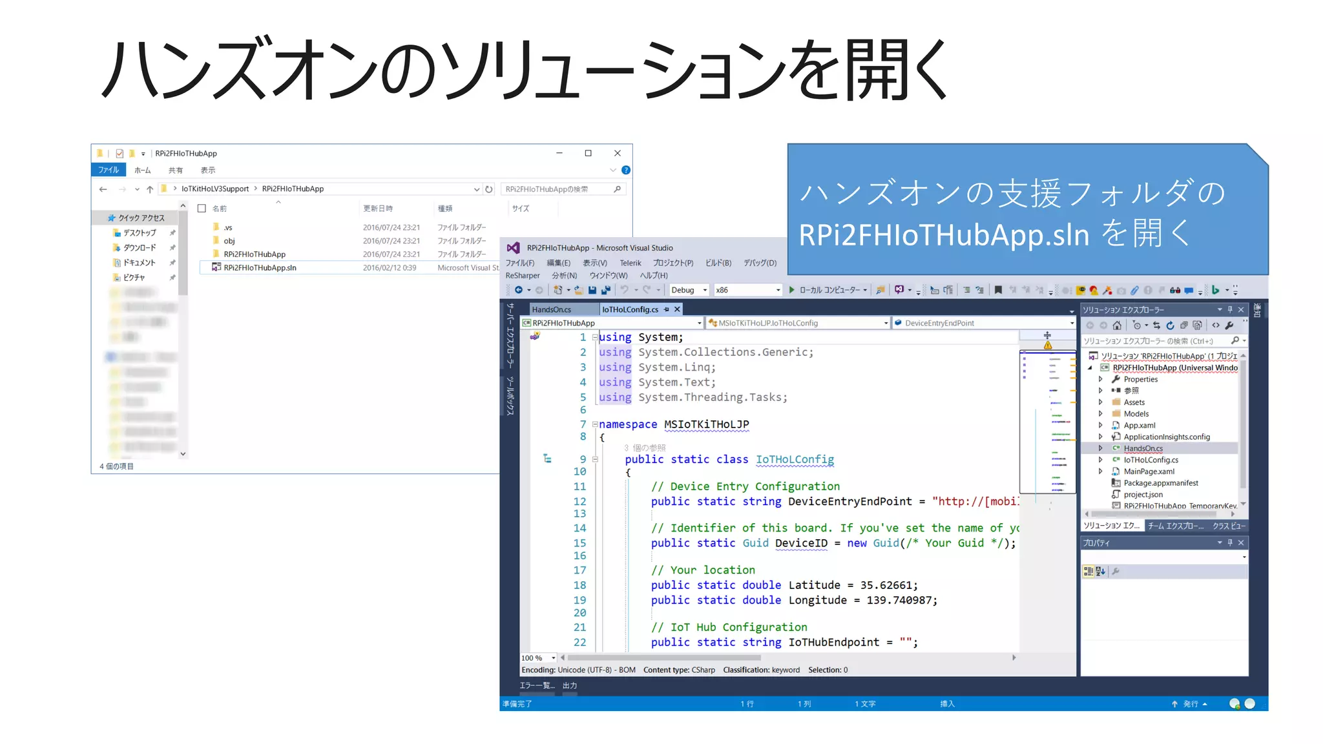Image resolution: width=1323 pixels, height=744 pixels.
Task: Collapse the namespace block at line 7
Action: click(594, 425)
